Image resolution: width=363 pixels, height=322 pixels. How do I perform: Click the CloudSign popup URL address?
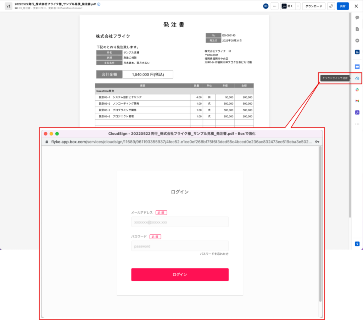[x=181, y=142]
